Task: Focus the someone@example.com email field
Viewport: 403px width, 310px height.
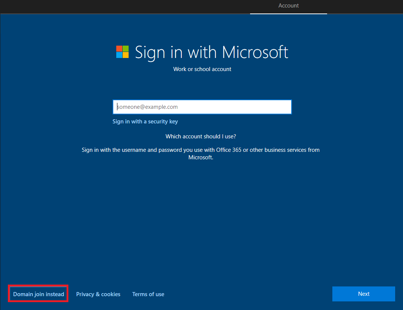Action: [x=202, y=107]
